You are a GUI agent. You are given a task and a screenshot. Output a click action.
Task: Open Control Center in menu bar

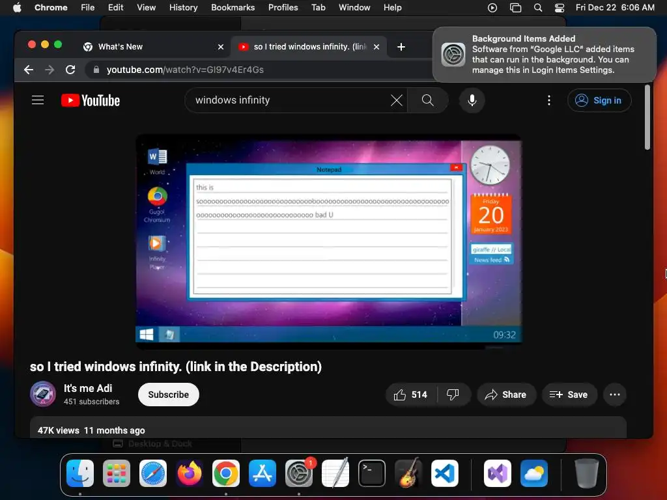coord(560,8)
